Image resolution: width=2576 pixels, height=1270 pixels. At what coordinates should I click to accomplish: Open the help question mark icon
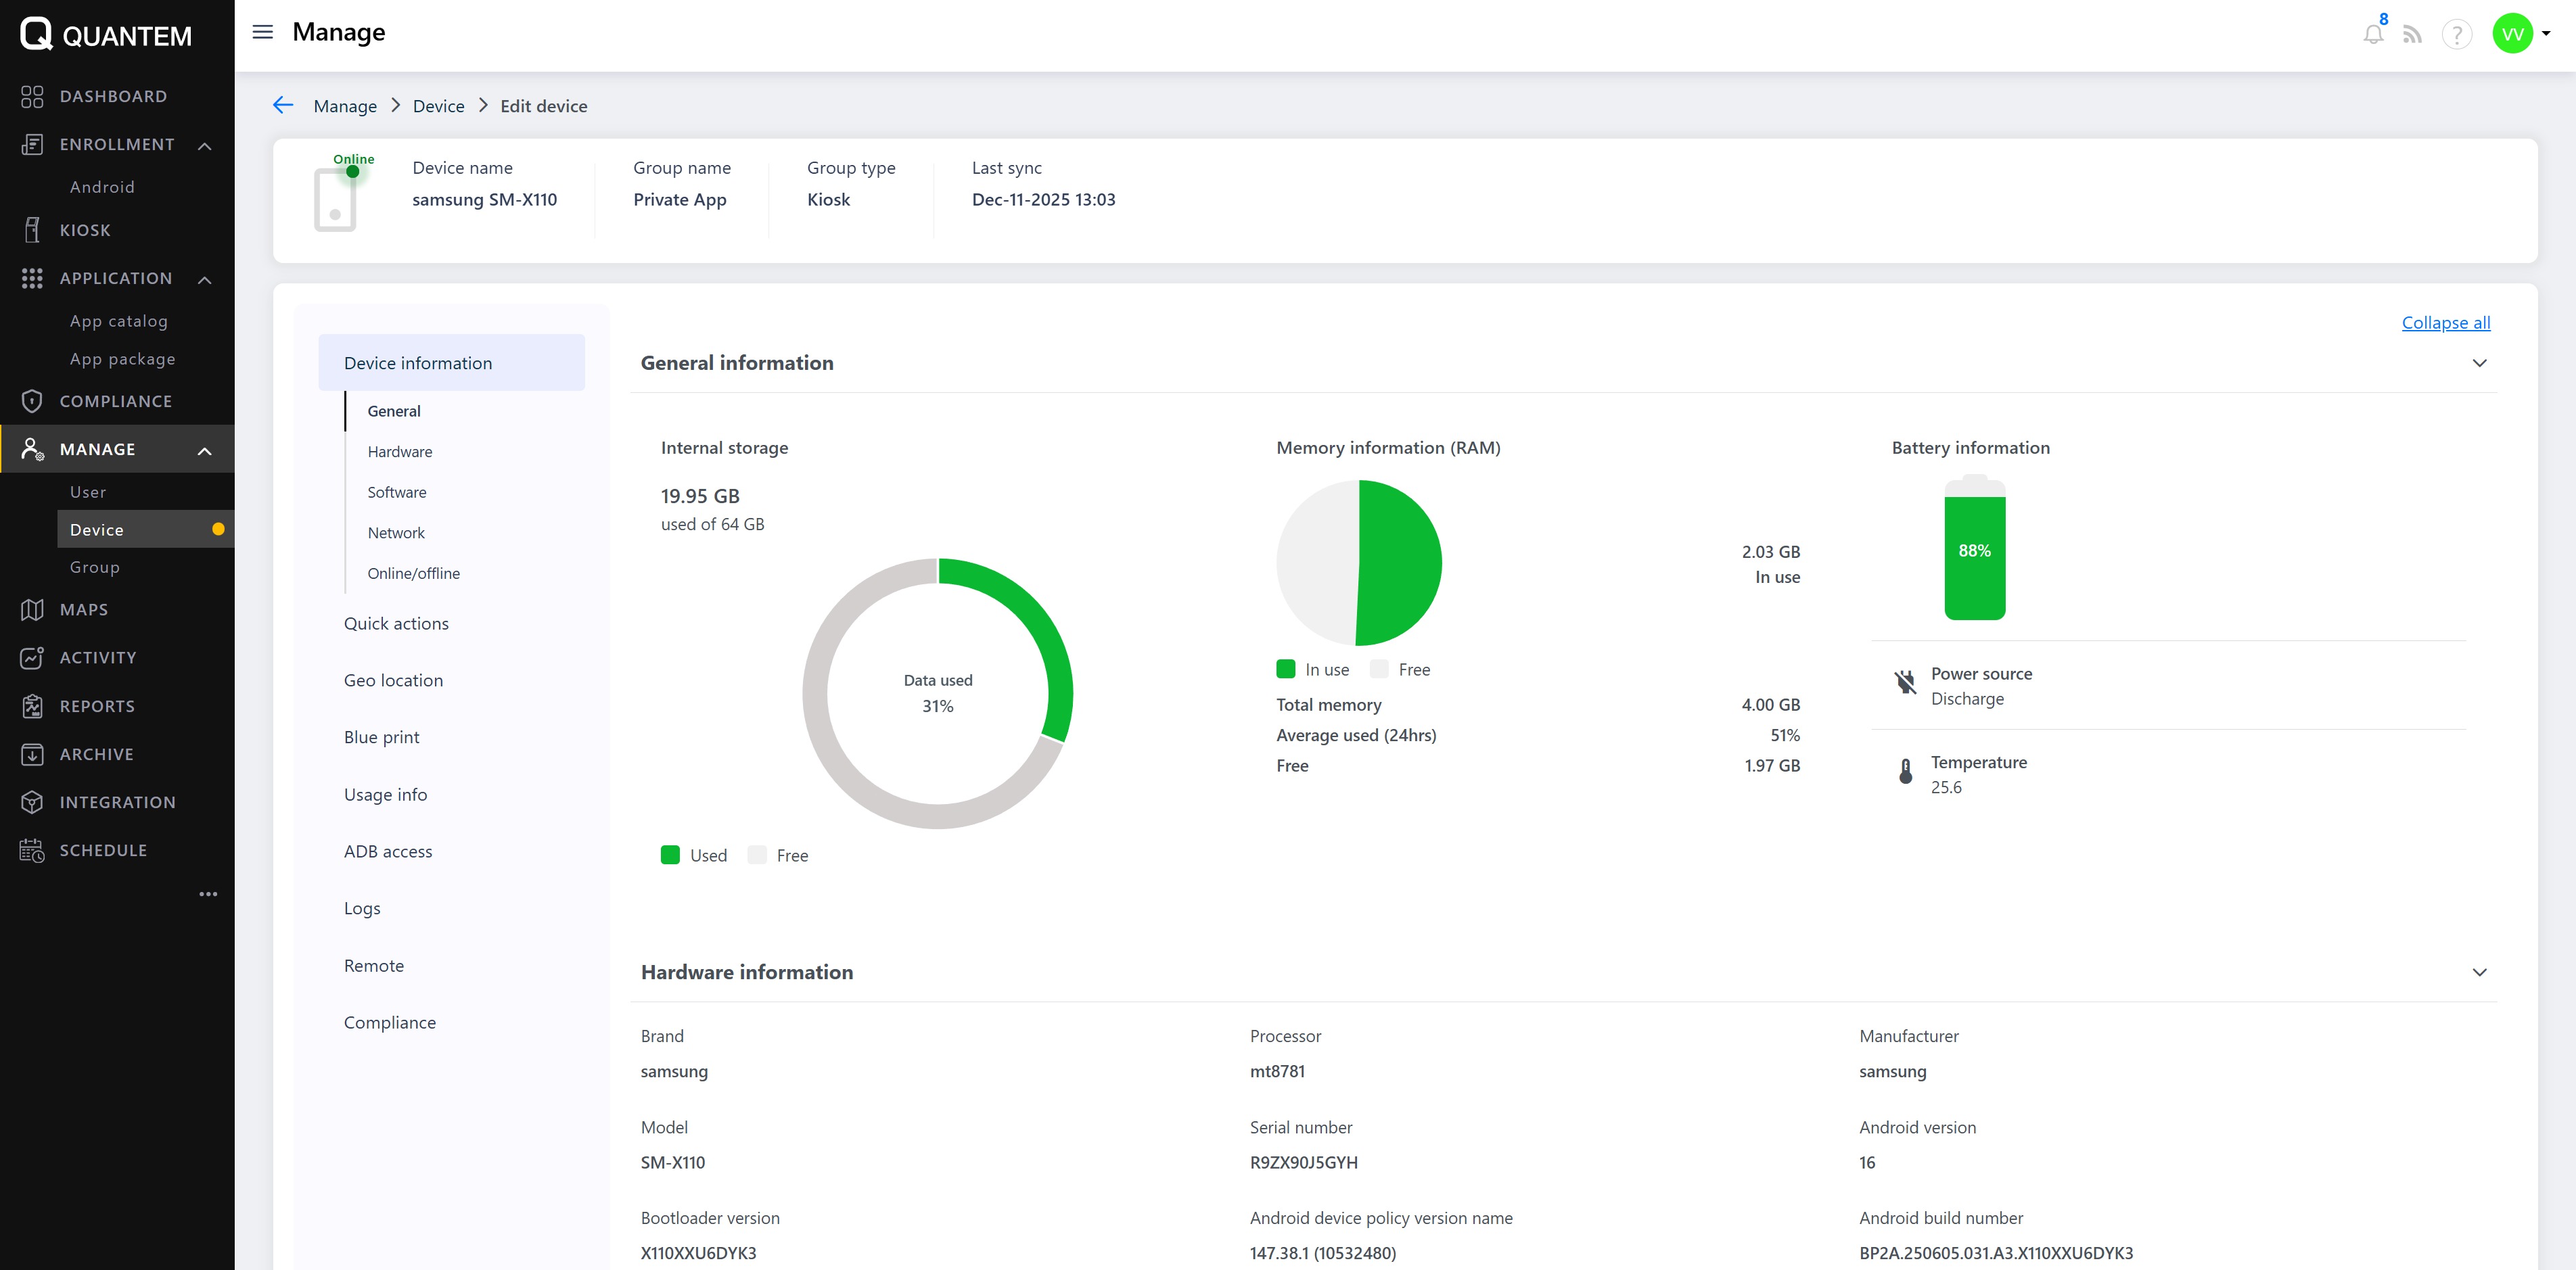pos(2456,35)
